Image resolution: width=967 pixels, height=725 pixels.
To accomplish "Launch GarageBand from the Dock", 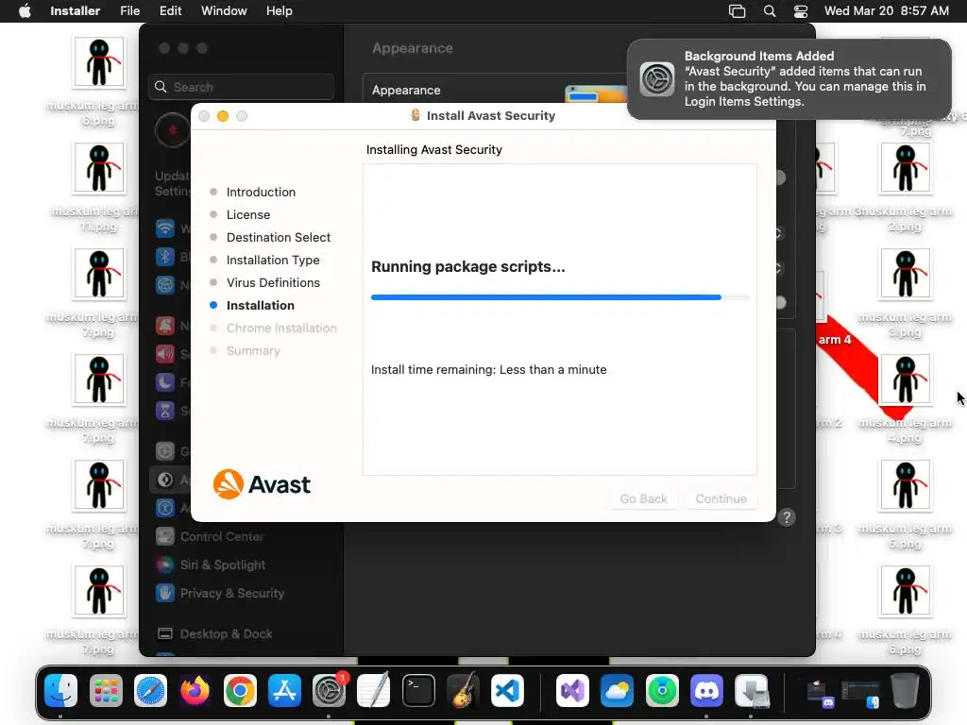I will tap(463, 690).
